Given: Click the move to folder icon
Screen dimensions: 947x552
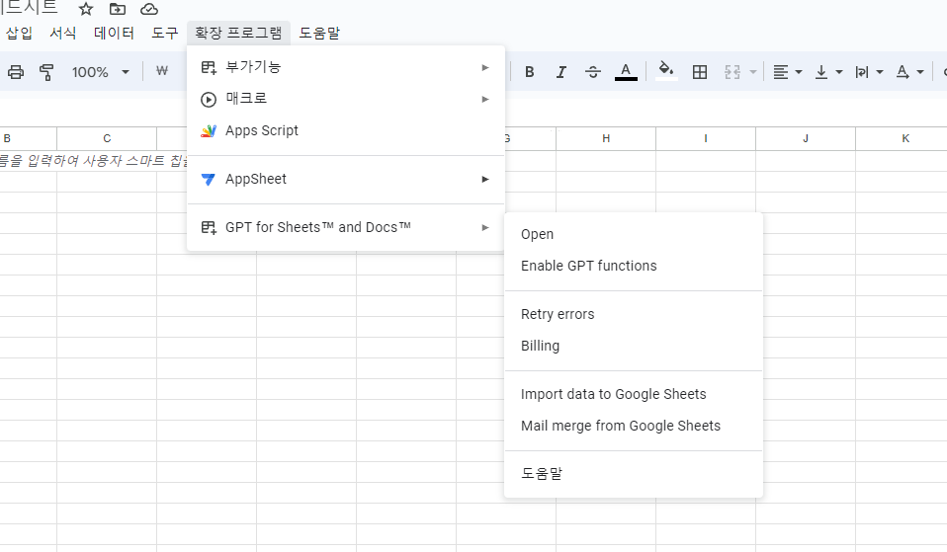Looking at the screenshot, I should 118,9.
